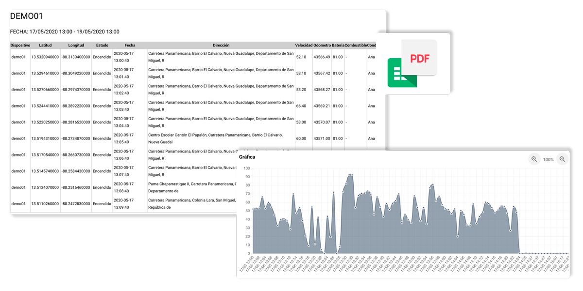Screen dimensions: 583x291
Task: Select the 2020-05-17 13:01:40 timestamp
Action: (123, 74)
